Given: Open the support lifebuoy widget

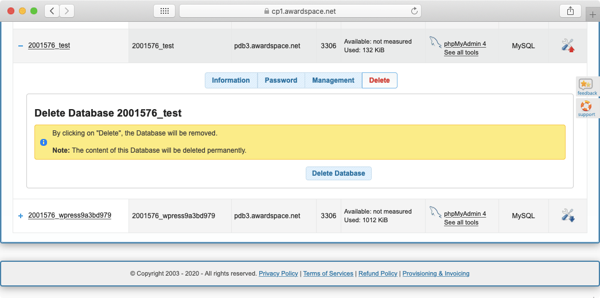Looking at the screenshot, I should tap(586, 108).
